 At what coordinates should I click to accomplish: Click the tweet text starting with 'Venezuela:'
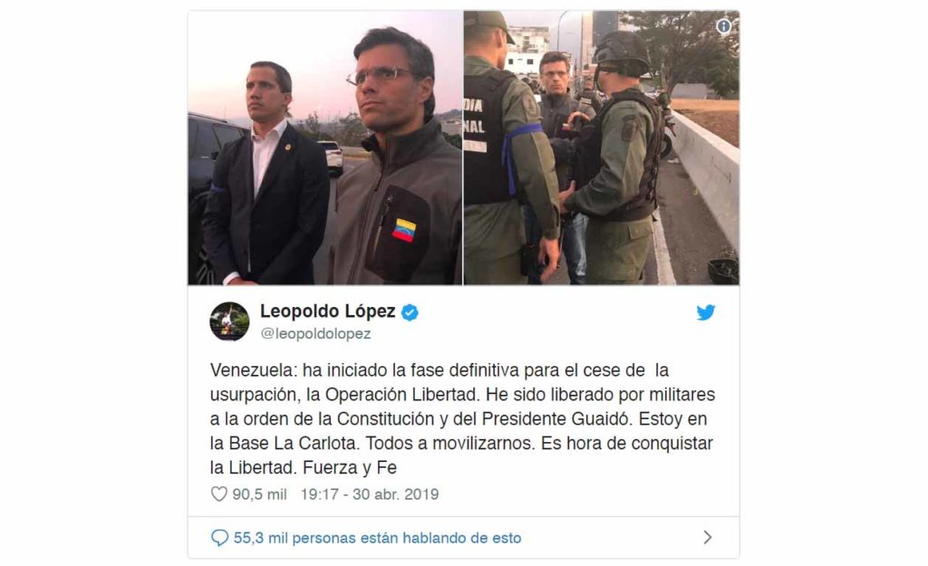[x=463, y=418]
